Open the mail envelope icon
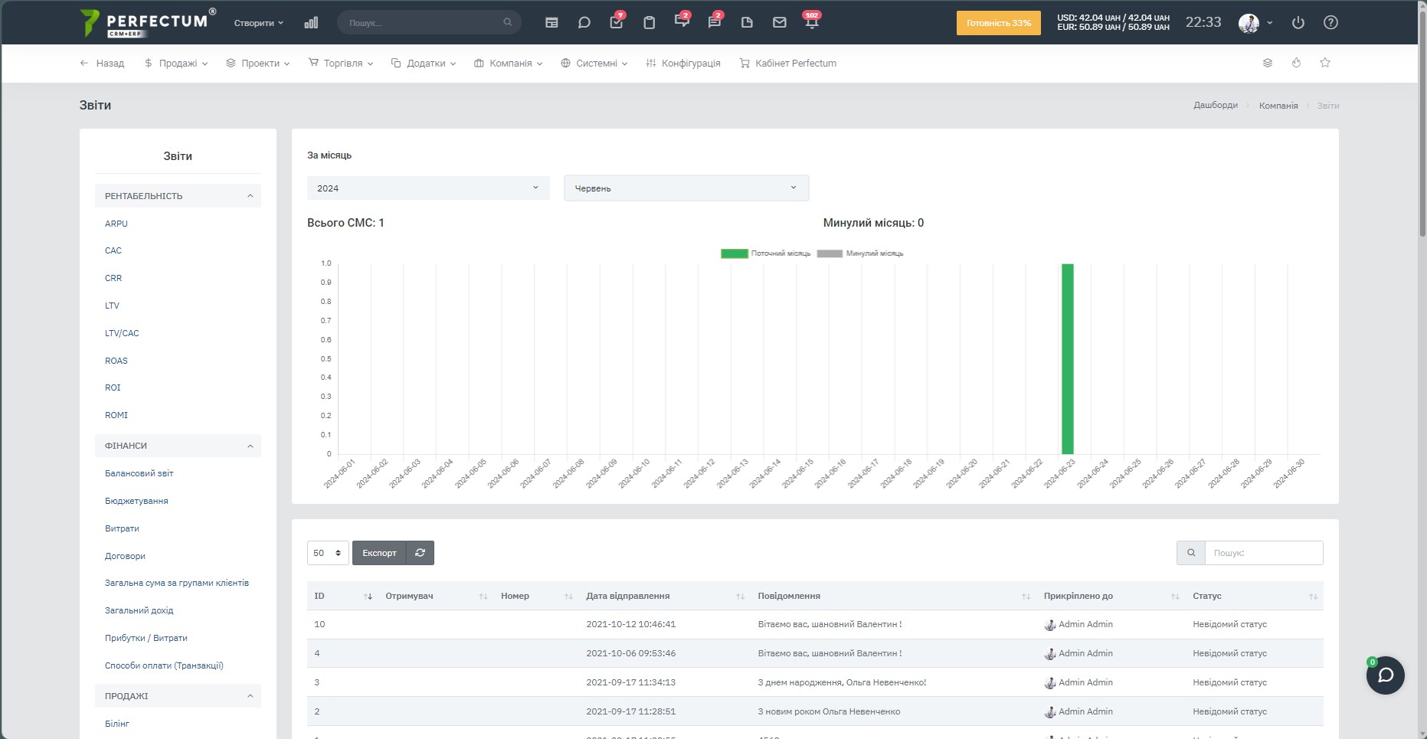 (x=780, y=23)
